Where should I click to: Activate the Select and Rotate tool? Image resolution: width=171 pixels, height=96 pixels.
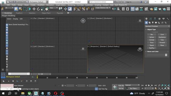[38, 9]
